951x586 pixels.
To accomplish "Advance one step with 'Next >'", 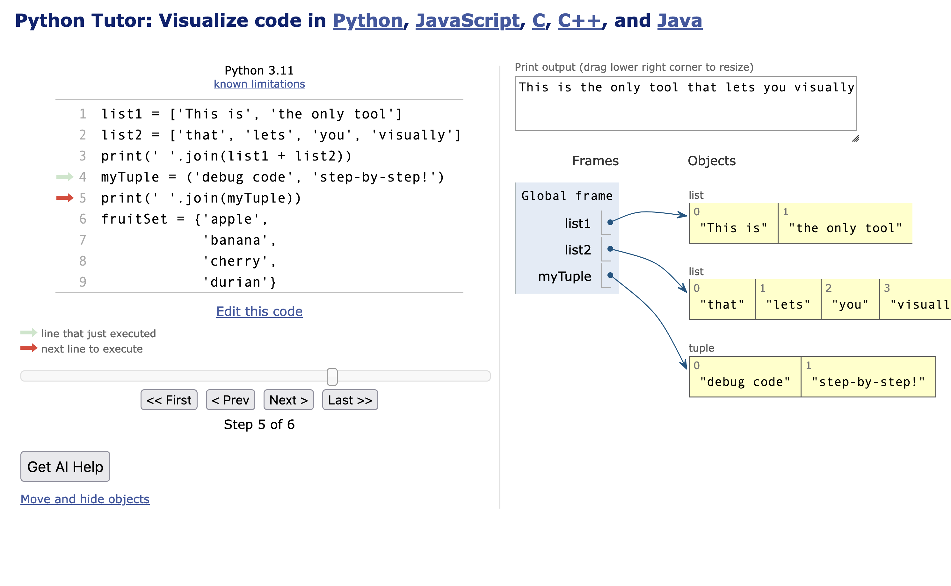I will pyautogui.click(x=288, y=400).
